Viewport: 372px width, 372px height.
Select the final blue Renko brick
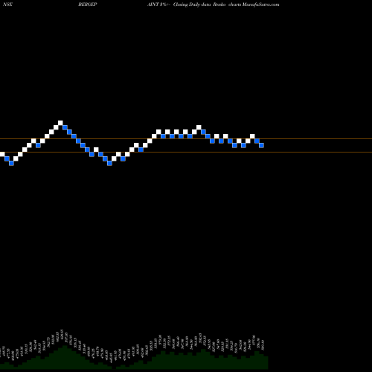tap(261, 145)
